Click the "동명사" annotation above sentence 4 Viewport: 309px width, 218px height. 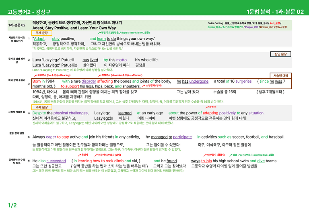[x=211, y=107]
